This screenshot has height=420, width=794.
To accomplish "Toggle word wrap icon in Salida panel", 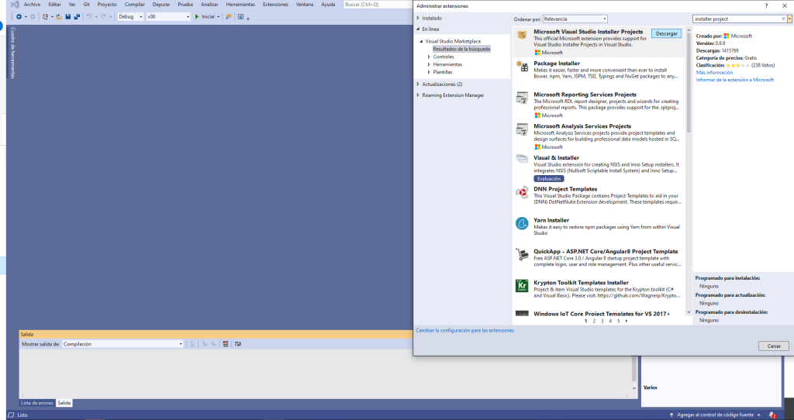I will click(x=237, y=344).
